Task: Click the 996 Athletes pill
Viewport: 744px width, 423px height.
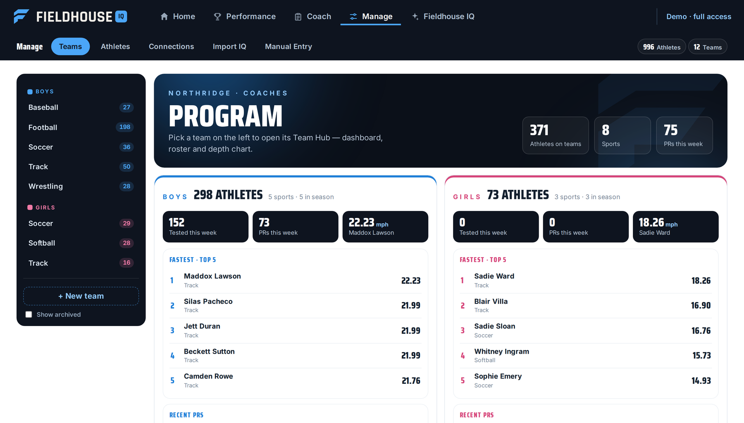Action: coord(662,47)
